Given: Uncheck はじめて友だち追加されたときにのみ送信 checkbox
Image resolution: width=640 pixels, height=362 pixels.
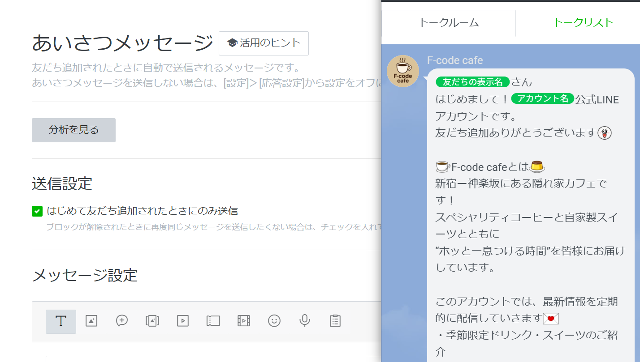Looking at the screenshot, I should tap(37, 211).
